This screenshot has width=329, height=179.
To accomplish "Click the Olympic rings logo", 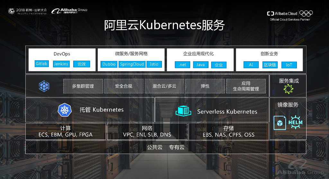I will (306, 13).
